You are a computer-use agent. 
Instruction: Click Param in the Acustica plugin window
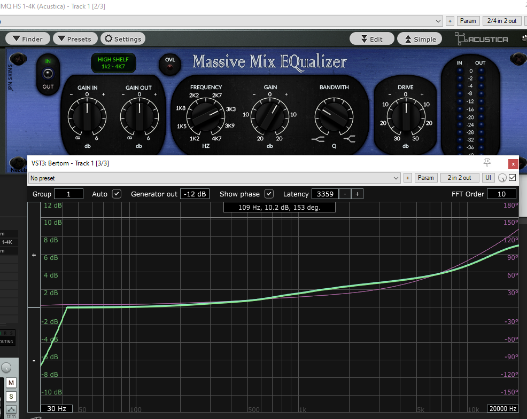click(468, 21)
